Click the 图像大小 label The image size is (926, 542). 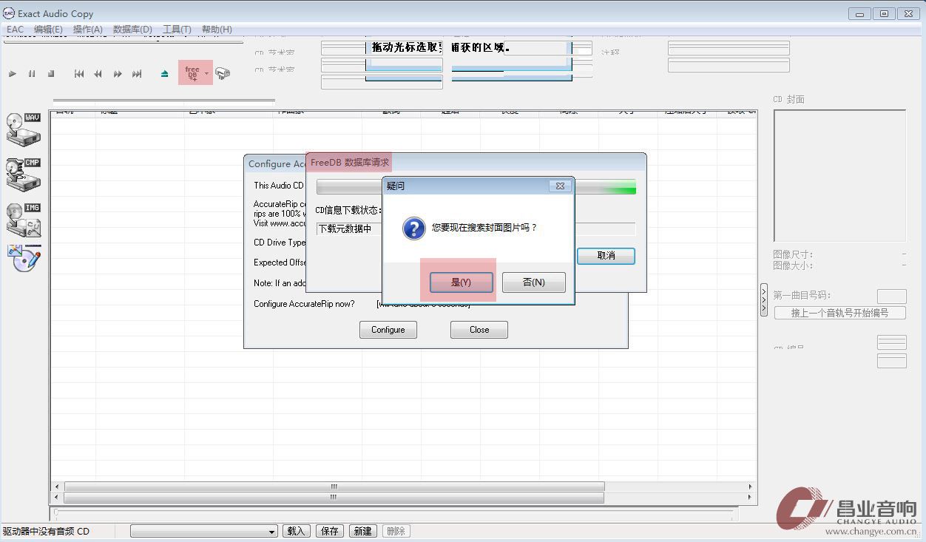point(793,265)
